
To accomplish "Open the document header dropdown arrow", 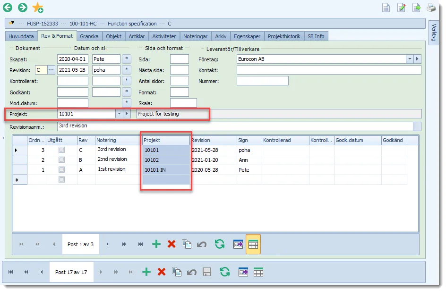I will tap(12, 23).
